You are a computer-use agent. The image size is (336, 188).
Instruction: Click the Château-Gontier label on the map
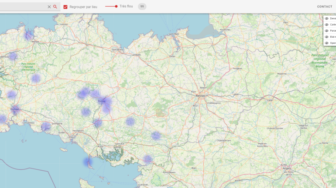point(275,129)
